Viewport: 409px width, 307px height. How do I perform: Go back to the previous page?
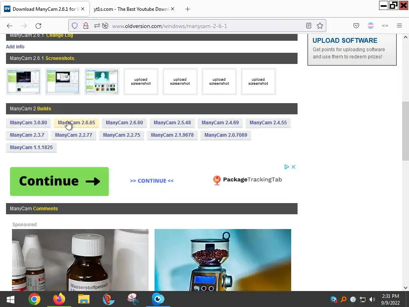10,26
